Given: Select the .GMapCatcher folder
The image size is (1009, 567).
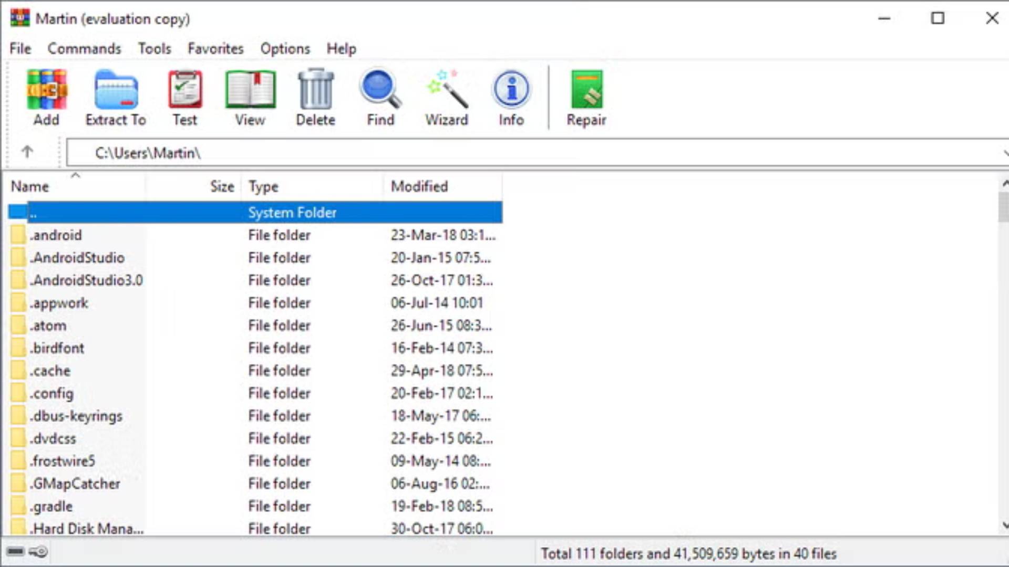Looking at the screenshot, I should click(x=75, y=484).
